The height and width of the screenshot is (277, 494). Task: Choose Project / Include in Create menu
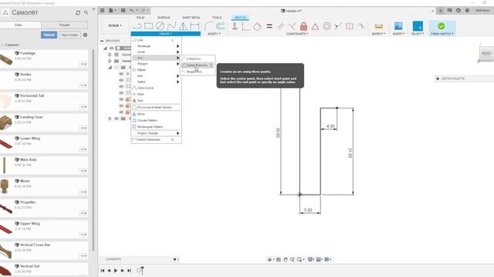coord(156,133)
